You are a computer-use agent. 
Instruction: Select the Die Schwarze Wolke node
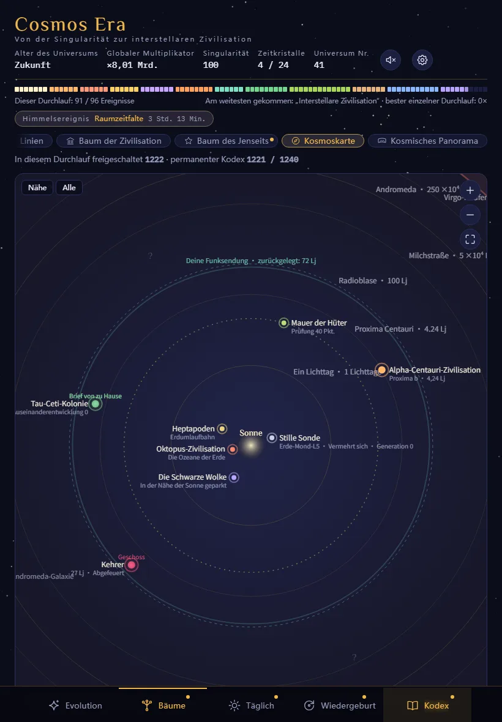234,477
